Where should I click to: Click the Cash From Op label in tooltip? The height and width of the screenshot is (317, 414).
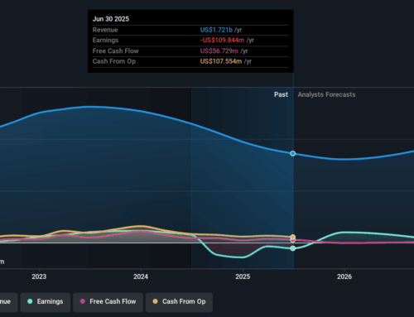(114, 61)
